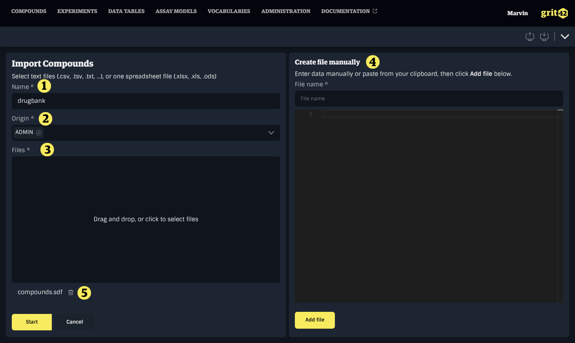Collapse the toolbar chevron
Screen dimensions: 575x343
click(x=565, y=37)
